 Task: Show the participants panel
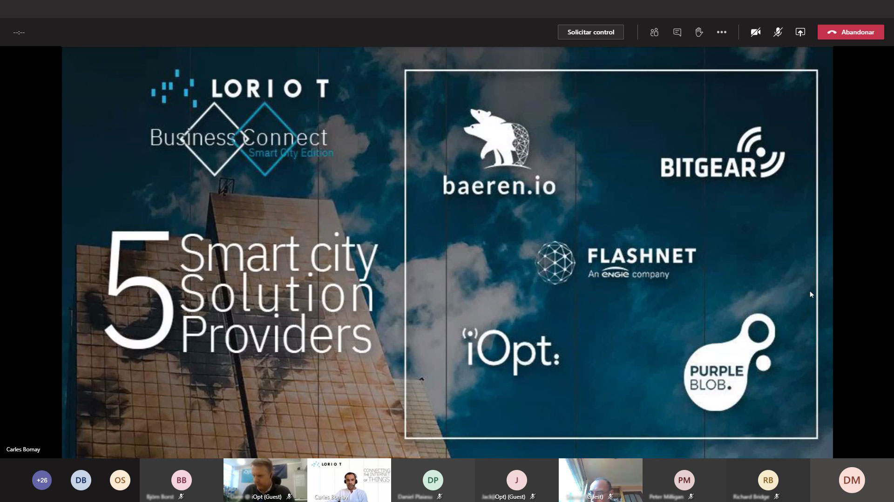click(x=654, y=32)
